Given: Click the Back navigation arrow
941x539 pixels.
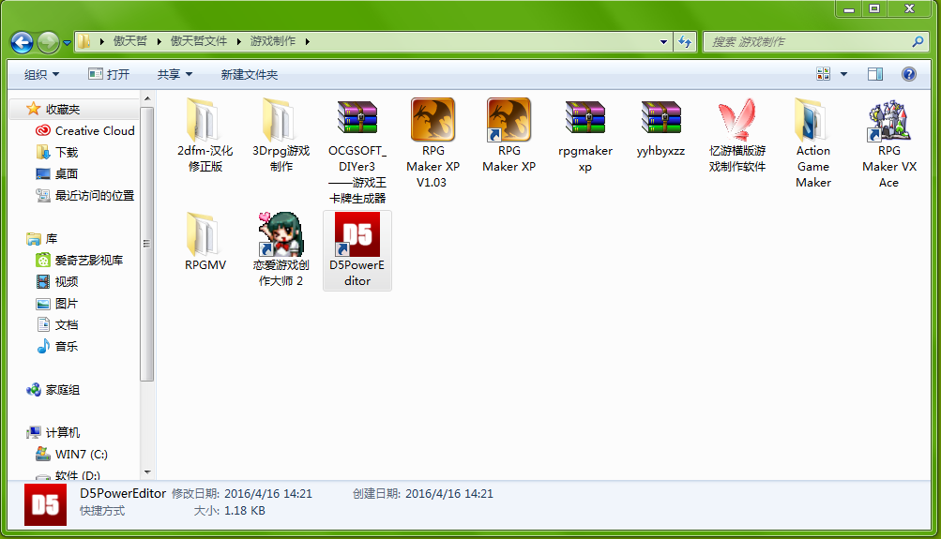Looking at the screenshot, I should click(x=23, y=42).
